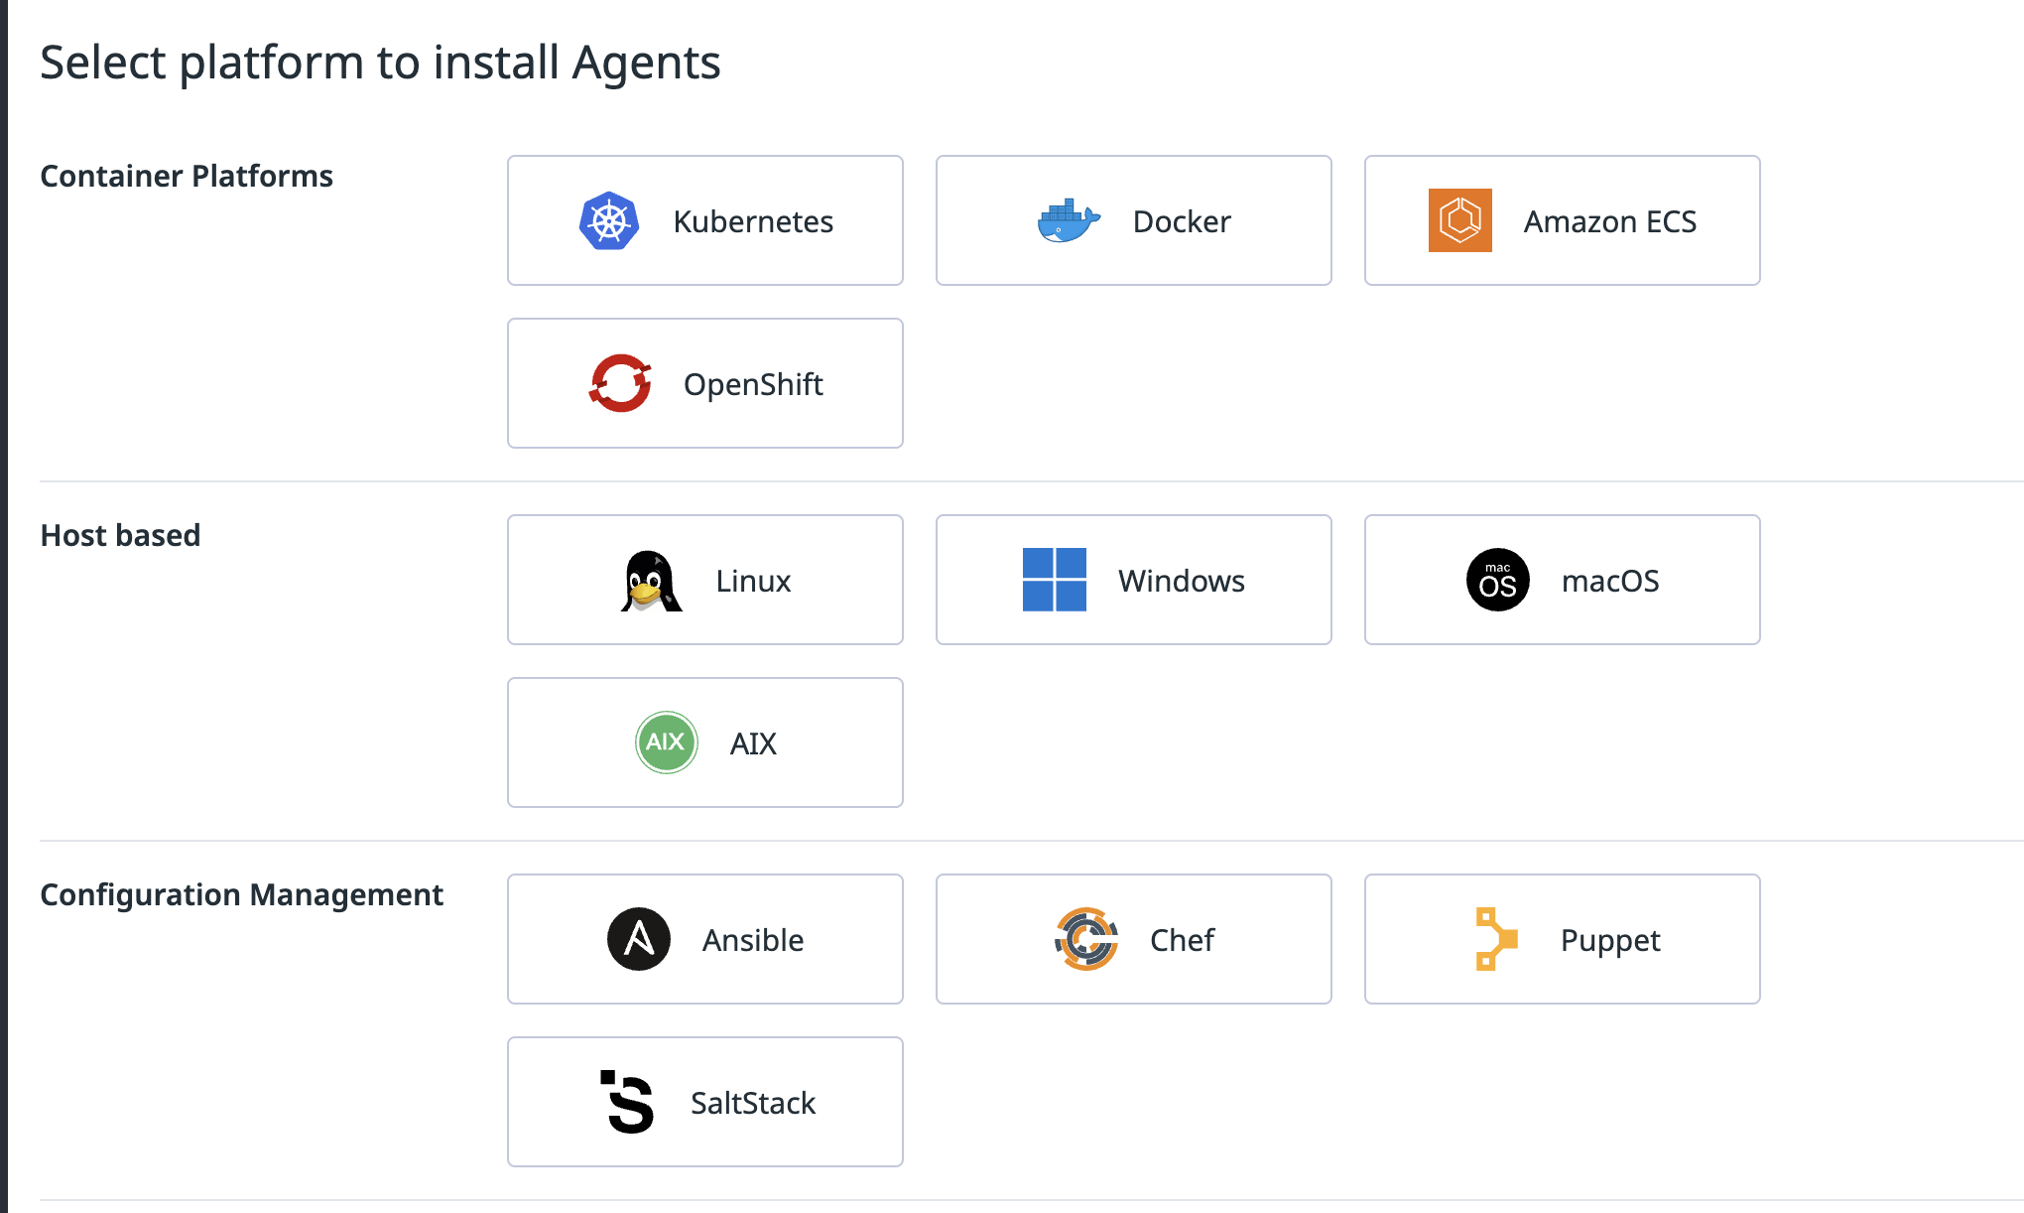Click the Chef logo icon
Image resolution: width=2024 pixels, height=1213 pixels.
[x=1084, y=939]
